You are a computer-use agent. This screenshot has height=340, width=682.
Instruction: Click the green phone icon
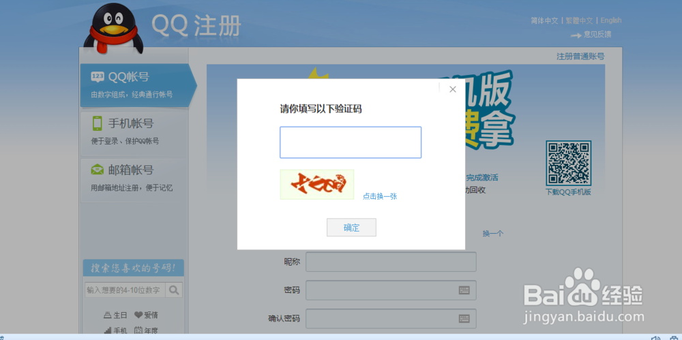pyautogui.click(x=98, y=123)
